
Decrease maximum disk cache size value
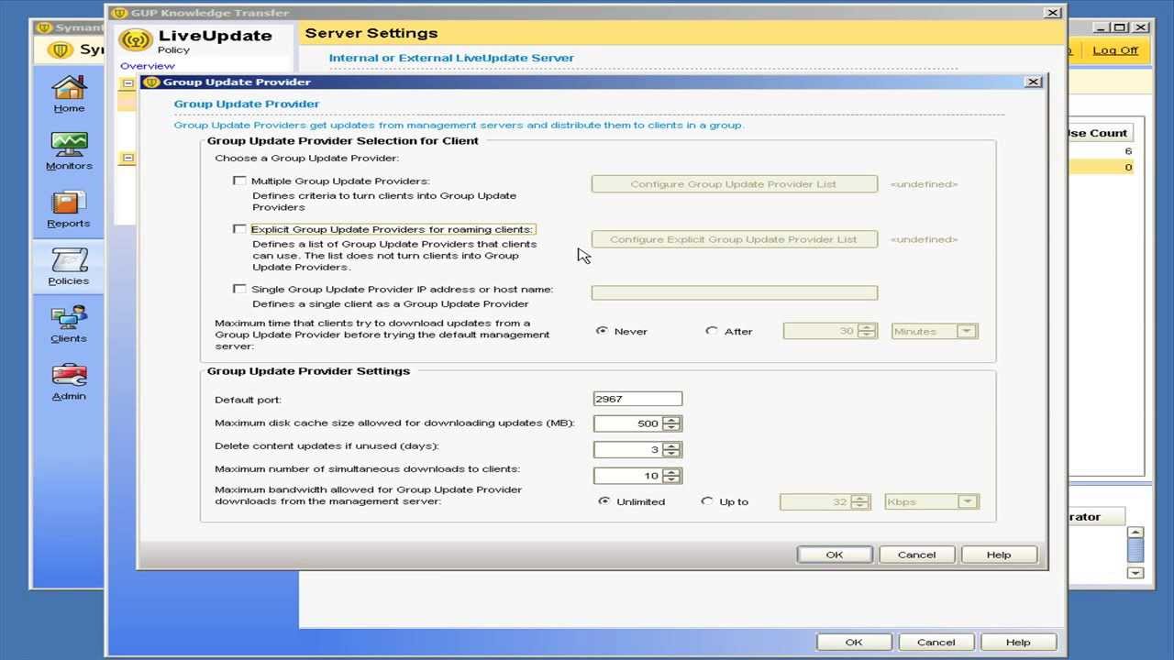(671, 427)
